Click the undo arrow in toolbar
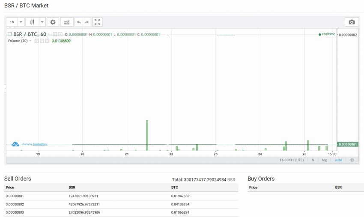Image resolution: width=364 pixels, height=217 pixels. point(79,22)
